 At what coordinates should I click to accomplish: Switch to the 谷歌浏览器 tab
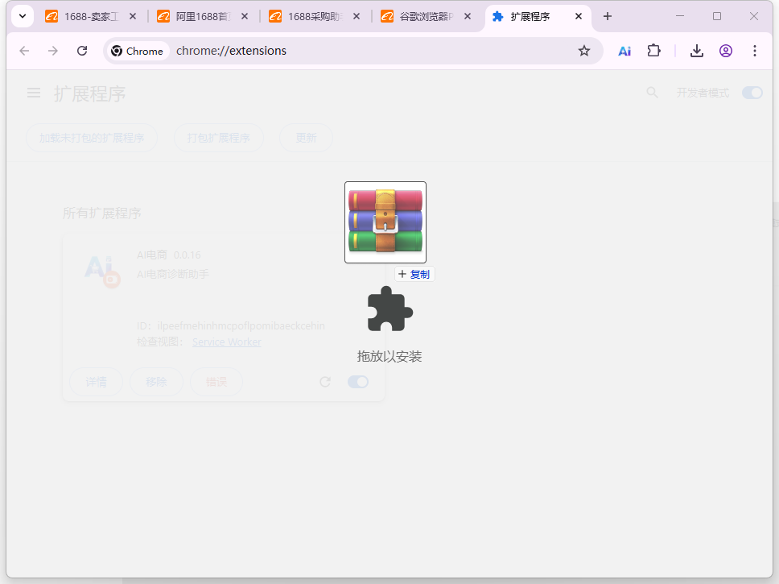click(427, 14)
